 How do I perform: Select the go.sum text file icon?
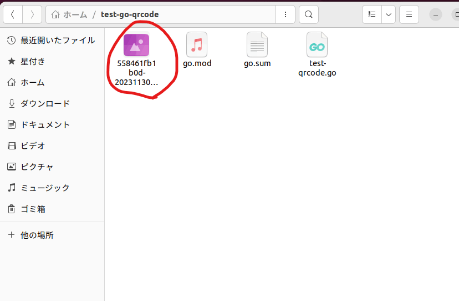pyautogui.click(x=257, y=44)
